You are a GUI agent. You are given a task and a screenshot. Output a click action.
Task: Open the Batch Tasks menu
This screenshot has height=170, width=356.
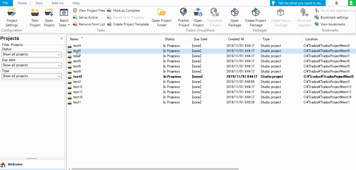coord(64,18)
